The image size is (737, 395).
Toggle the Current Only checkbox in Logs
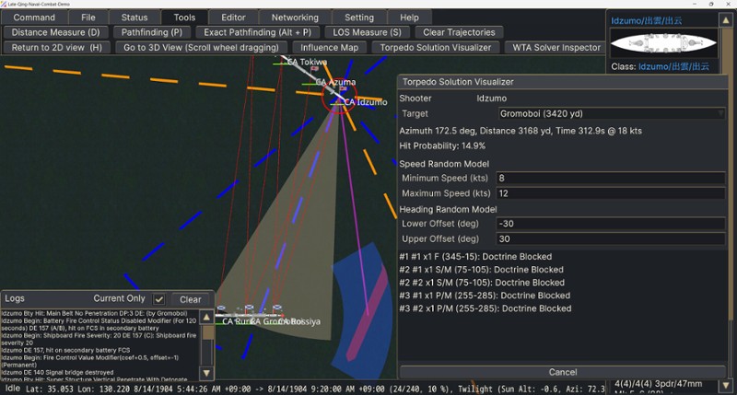coord(159,299)
